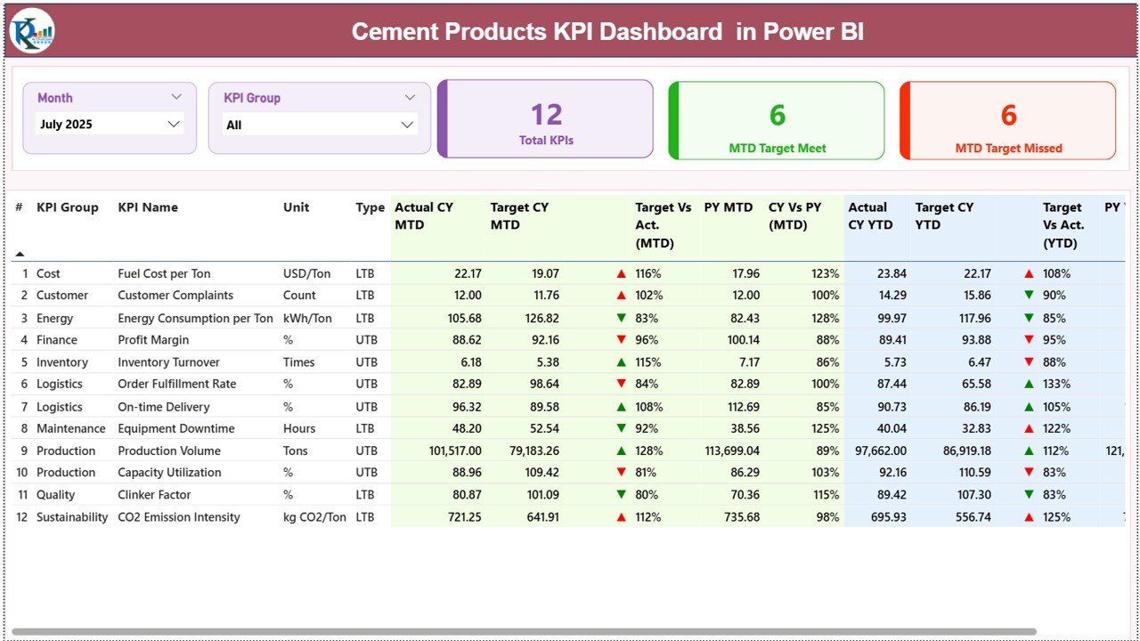The width and height of the screenshot is (1140, 641).
Task: Expand the Month filter header chevron
Action: pos(176,97)
